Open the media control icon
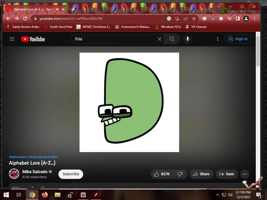The height and width of the screenshot is (200, 267). tap(229, 18)
